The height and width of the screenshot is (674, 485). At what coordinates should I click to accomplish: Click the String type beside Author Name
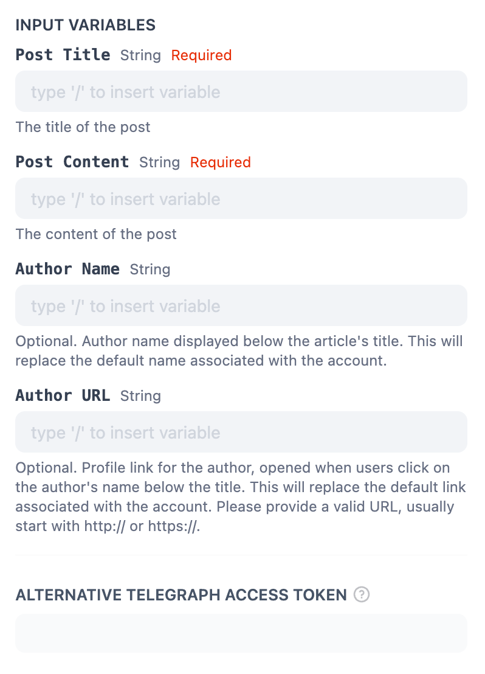(150, 269)
